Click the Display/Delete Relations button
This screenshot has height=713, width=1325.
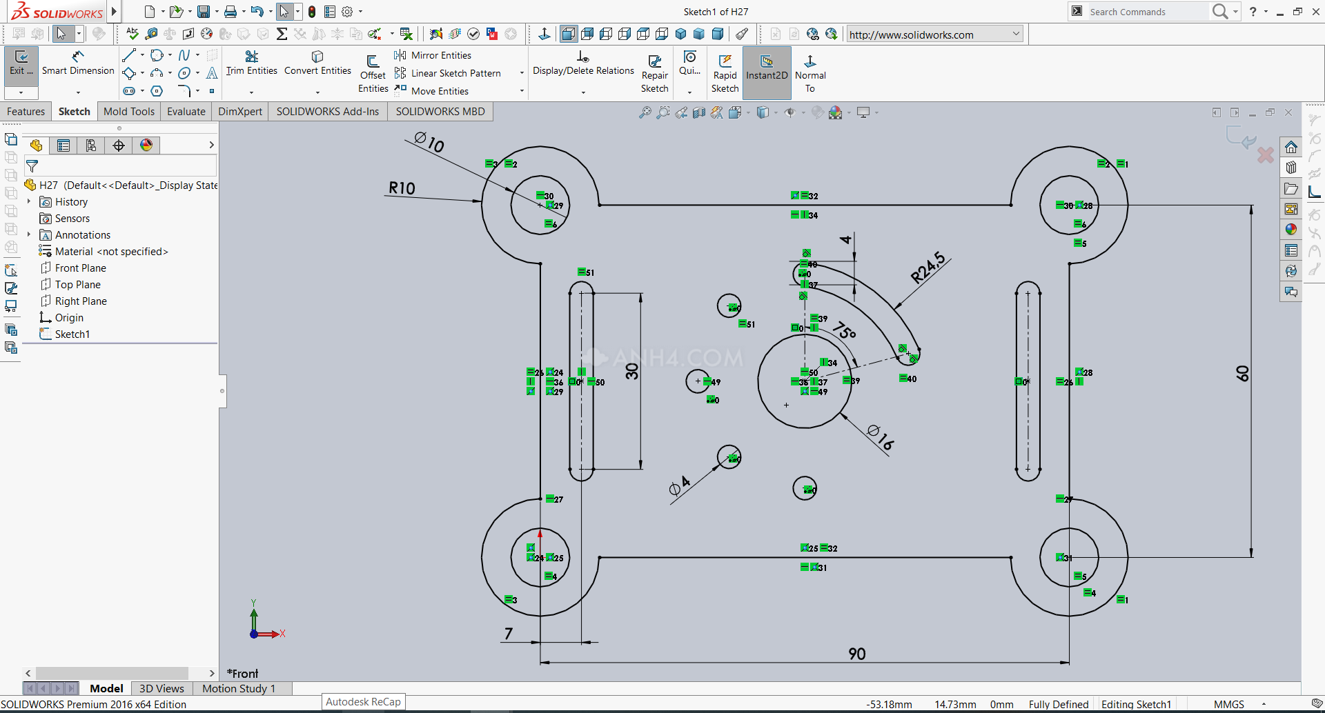583,63
